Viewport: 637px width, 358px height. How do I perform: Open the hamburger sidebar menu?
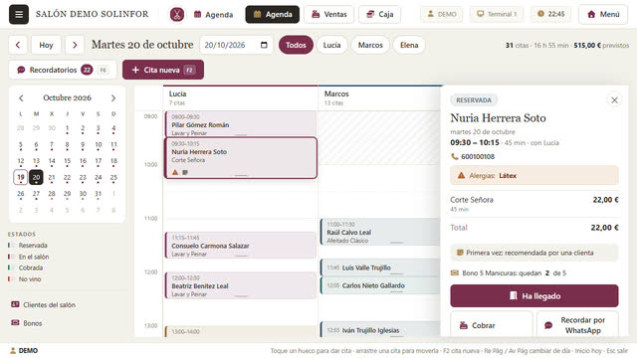(19, 14)
